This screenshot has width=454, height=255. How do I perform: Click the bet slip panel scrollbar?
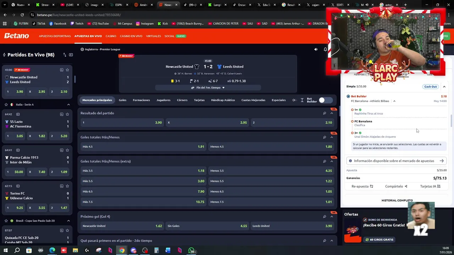coord(451,120)
